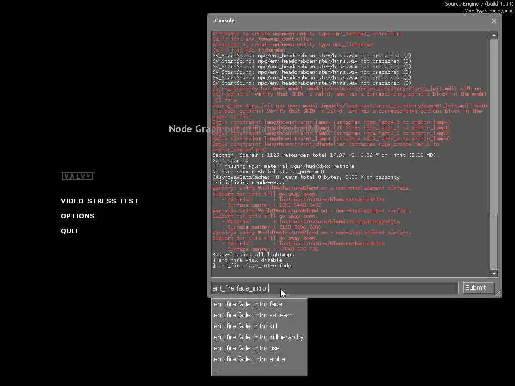
Task: Click the console window resize grip
Action: coord(498,294)
